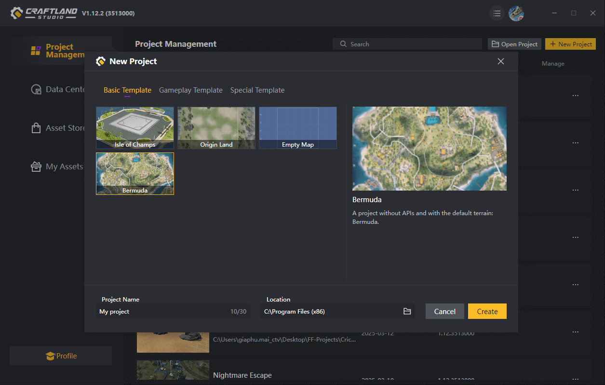This screenshot has height=385, width=605.
Task: Click the version text V1.12.2
Action: tap(108, 13)
